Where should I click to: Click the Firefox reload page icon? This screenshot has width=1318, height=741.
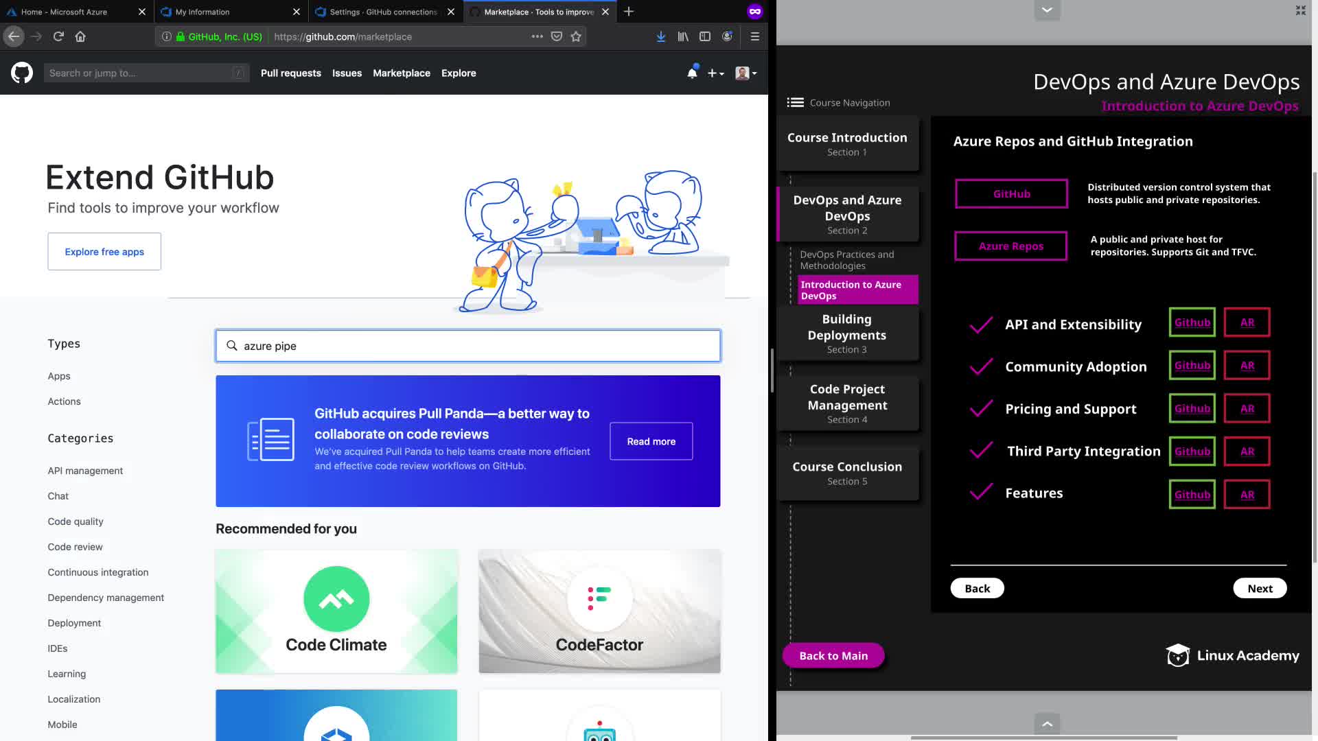[x=58, y=36]
